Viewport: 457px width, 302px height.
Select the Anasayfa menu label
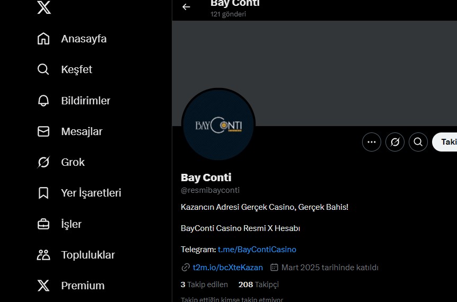(84, 39)
